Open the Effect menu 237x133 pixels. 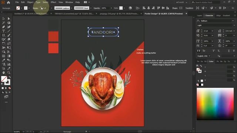coord(53,2)
